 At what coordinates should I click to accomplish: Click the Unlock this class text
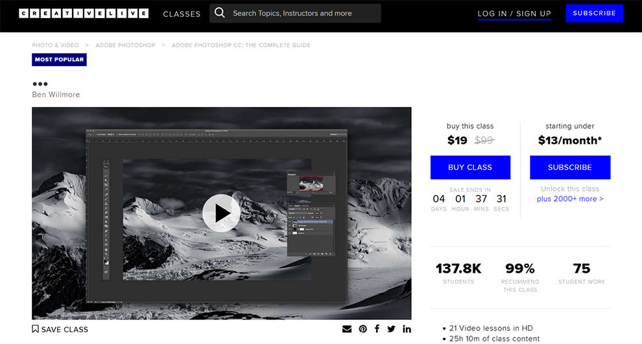[x=570, y=189]
